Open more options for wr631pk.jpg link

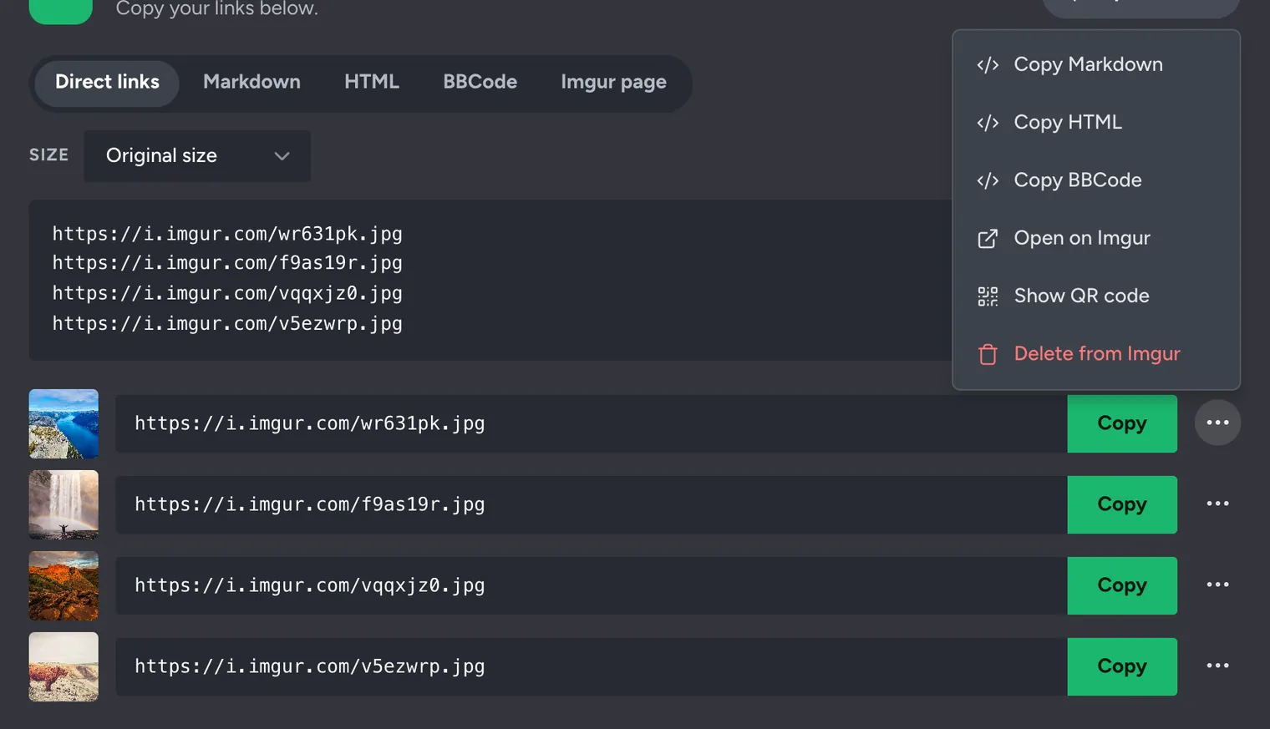pyautogui.click(x=1217, y=423)
